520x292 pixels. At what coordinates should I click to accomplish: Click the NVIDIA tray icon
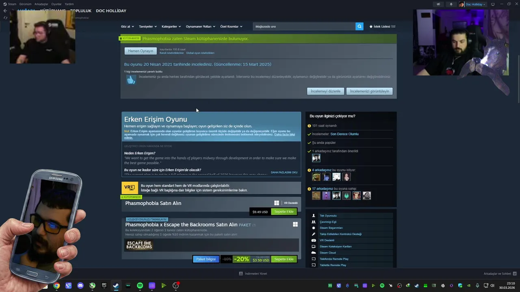(469, 286)
